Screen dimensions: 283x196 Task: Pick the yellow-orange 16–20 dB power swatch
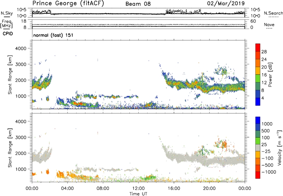(x=258, y=71)
